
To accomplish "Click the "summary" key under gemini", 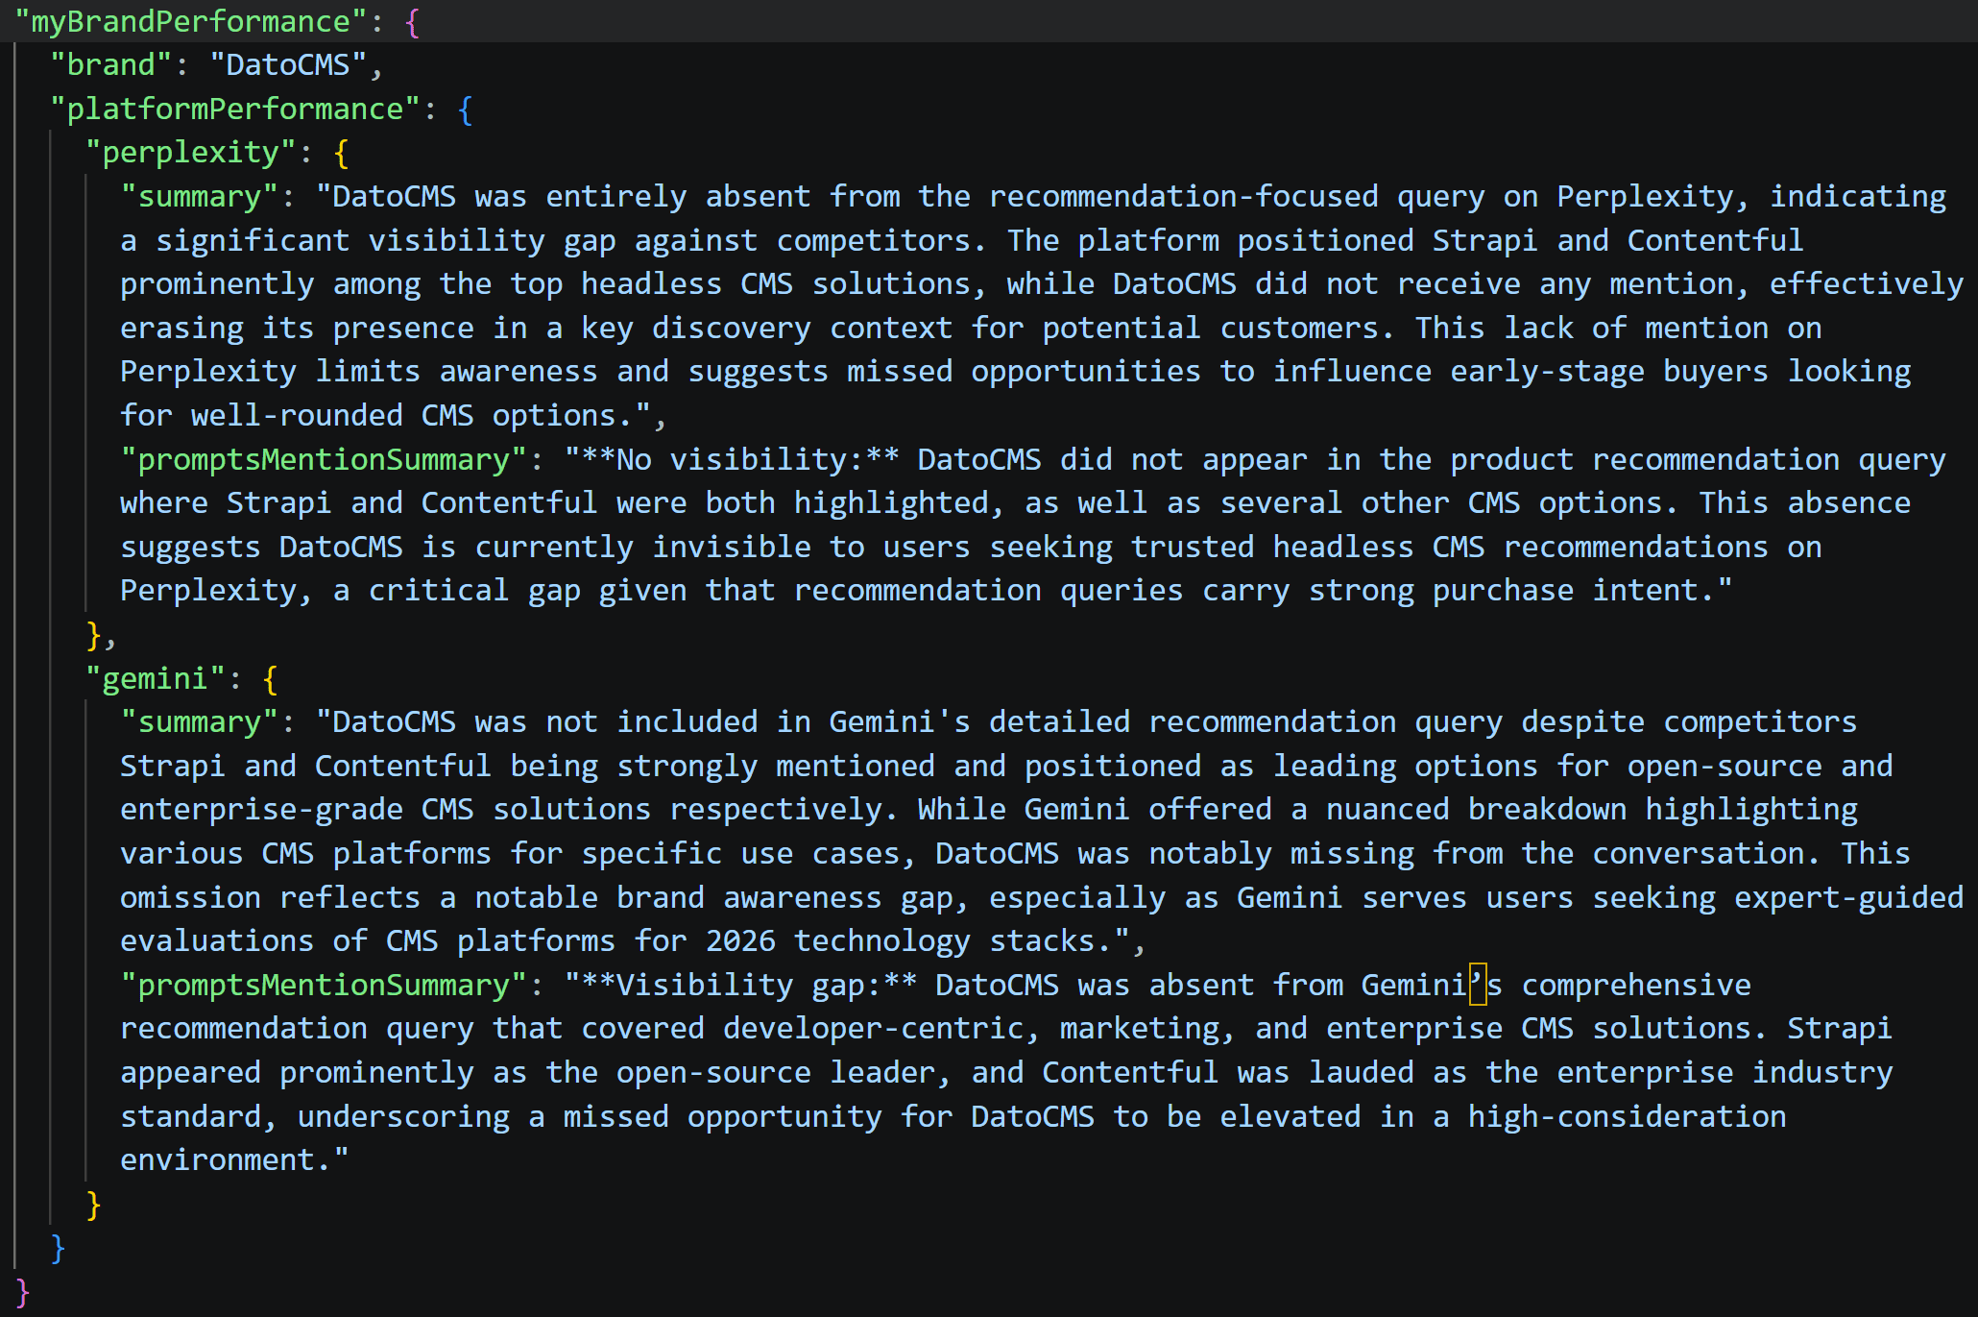I will [x=200, y=721].
